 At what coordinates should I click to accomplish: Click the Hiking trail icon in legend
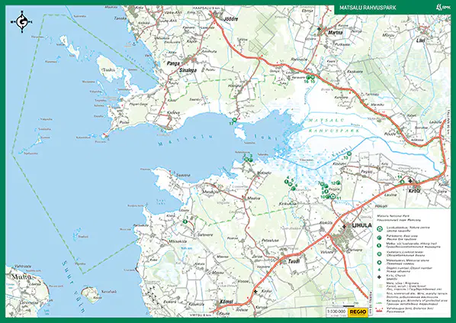coord(379,246)
